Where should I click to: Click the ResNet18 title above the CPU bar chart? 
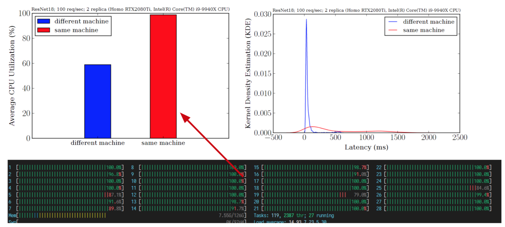click(131, 9)
